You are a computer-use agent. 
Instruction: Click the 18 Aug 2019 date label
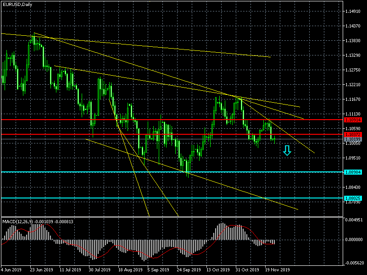130,270
